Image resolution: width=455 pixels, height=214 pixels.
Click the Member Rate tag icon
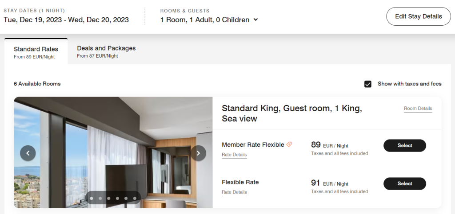pyautogui.click(x=289, y=144)
